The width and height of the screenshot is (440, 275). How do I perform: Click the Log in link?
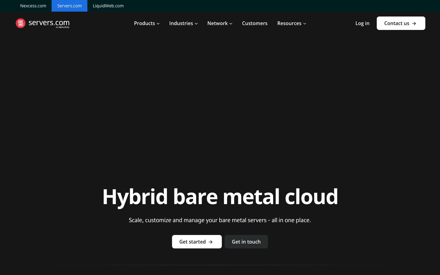coord(362,23)
